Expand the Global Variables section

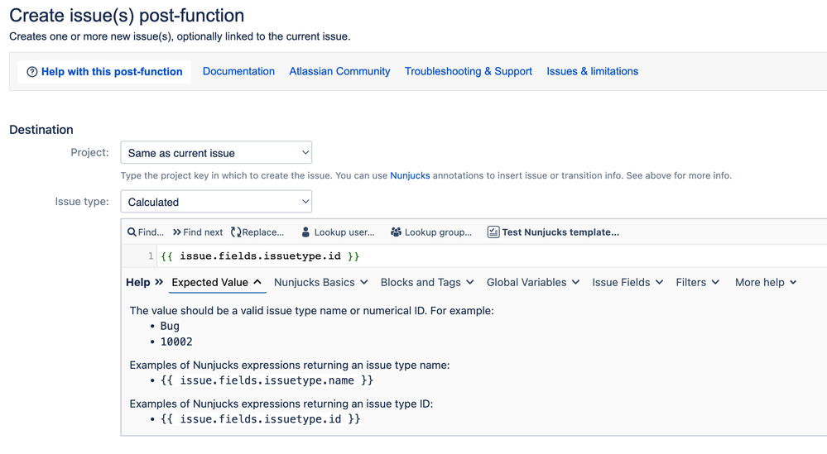[x=532, y=282]
